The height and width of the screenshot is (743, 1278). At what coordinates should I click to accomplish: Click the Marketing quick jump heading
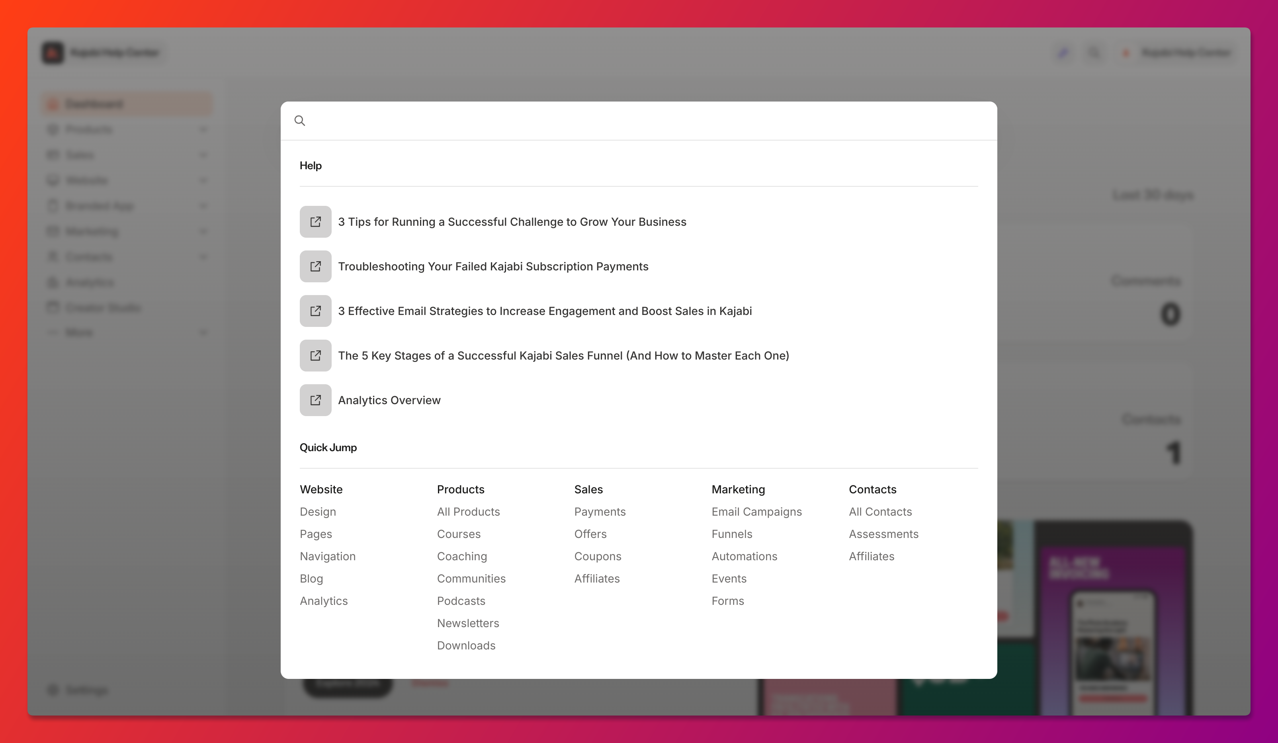[739, 489]
